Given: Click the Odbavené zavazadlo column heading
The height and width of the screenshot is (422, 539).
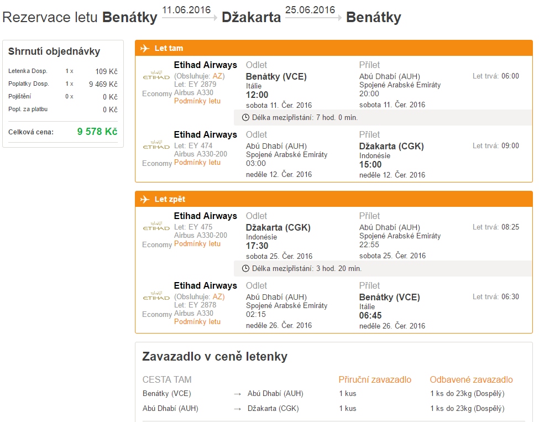Looking at the screenshot, I should [x=472, y=380].
